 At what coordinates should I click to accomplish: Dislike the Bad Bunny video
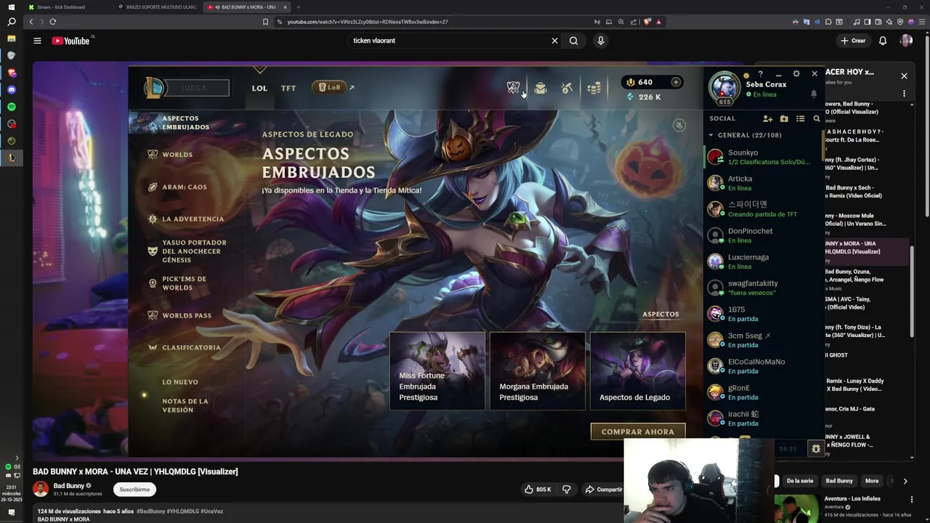point(567,490)
